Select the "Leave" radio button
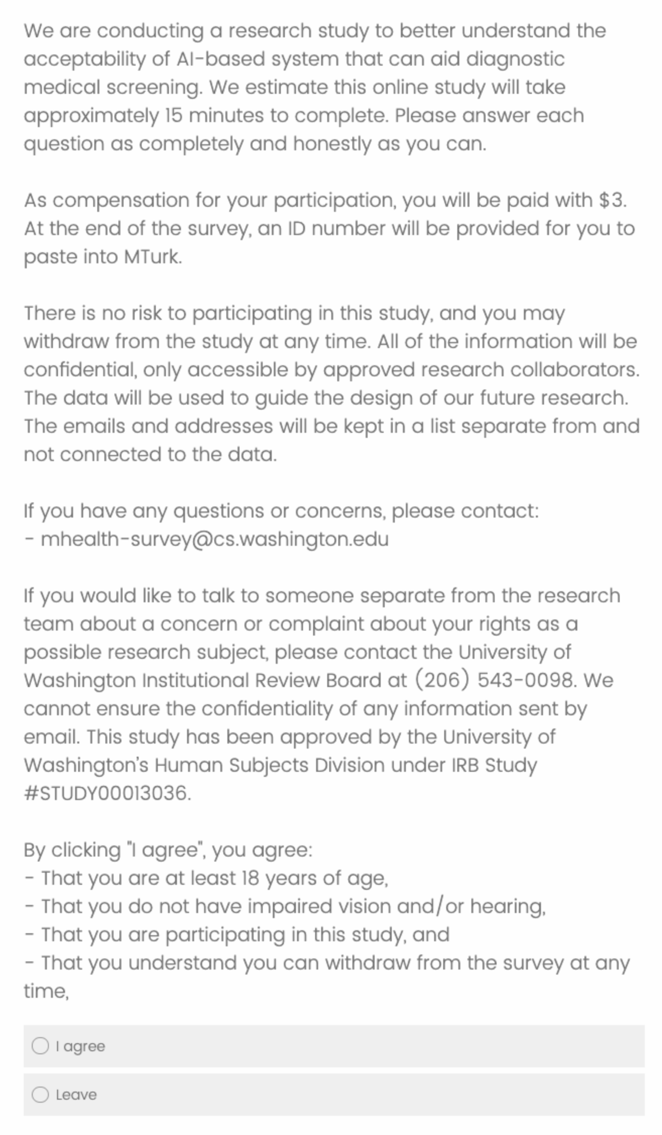The width and height of the screenshot is (662, 1135). click(x=40, y=1095)
